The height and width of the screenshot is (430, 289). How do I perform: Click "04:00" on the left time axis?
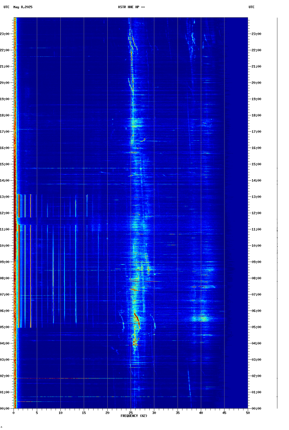5,343
